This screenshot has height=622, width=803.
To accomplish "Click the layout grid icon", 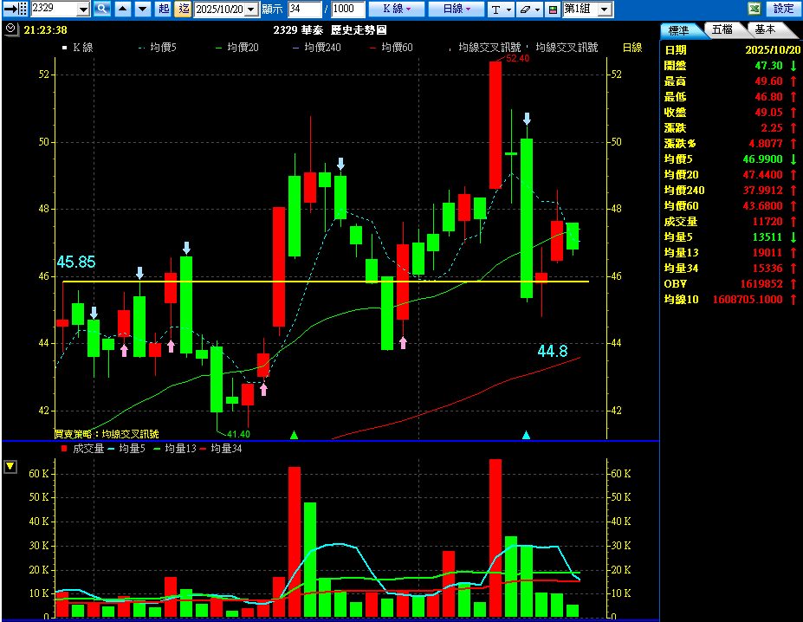I will (x=553, y=10).
